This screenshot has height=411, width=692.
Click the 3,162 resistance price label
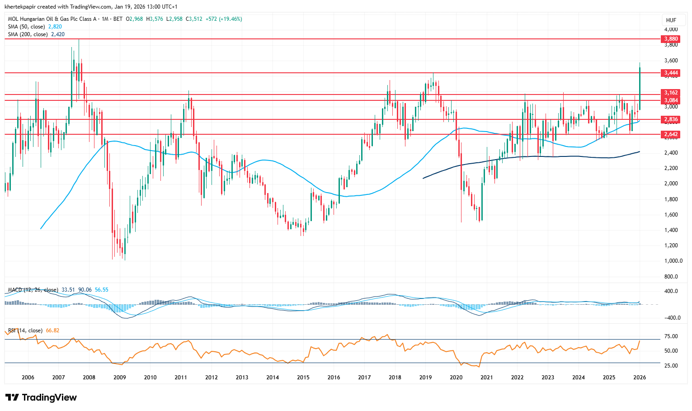671,93
